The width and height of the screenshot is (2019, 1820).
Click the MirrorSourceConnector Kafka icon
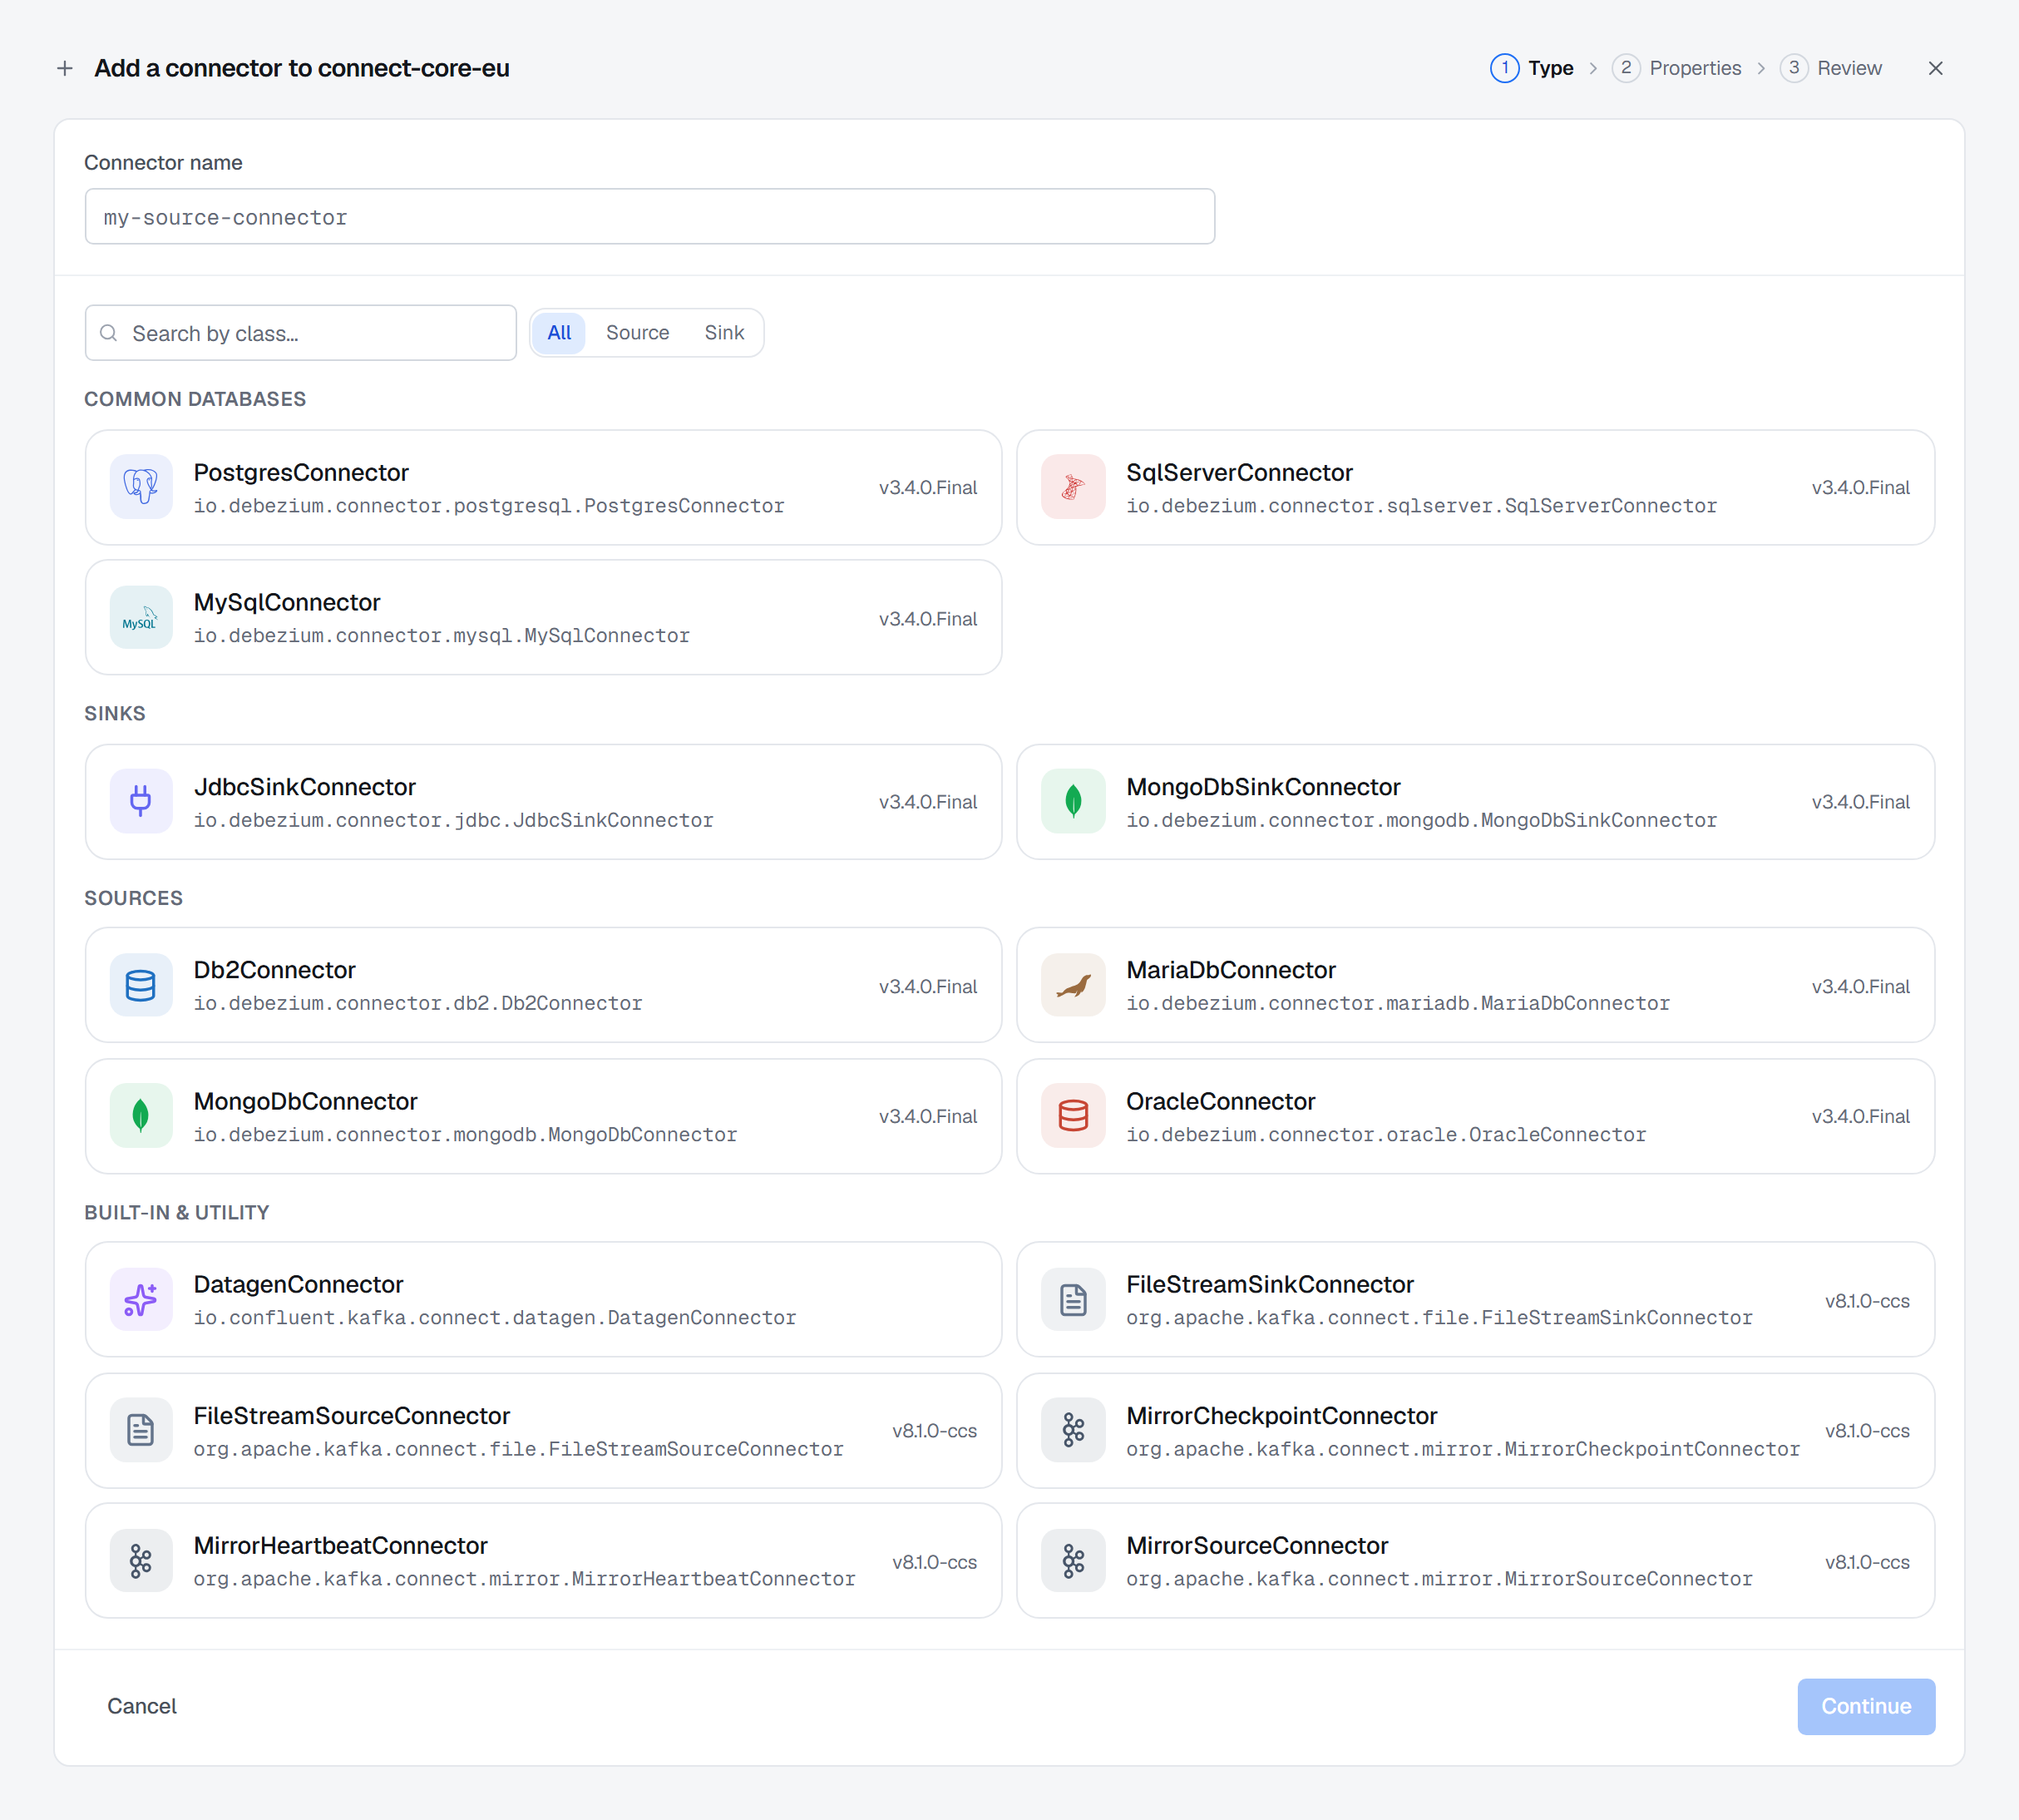(1073, 1561)
